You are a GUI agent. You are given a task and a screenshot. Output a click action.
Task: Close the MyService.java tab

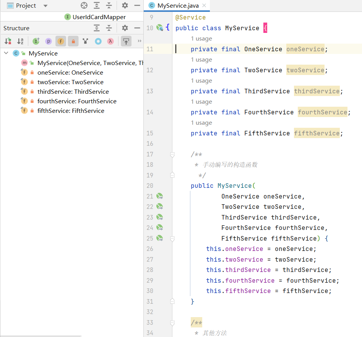[x=204, y=5]
